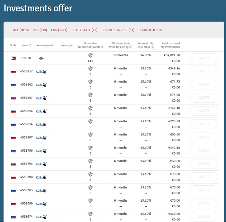
Task: Click the Kviku logo in row 4558796
Action: [41, 151]
